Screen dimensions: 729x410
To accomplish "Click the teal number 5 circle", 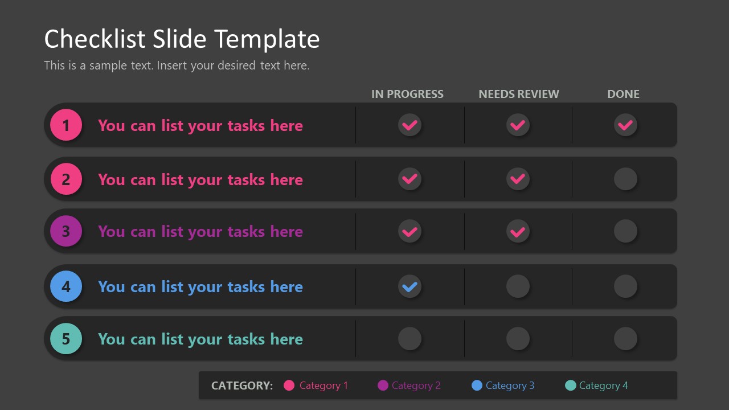I will click(66, 338).
